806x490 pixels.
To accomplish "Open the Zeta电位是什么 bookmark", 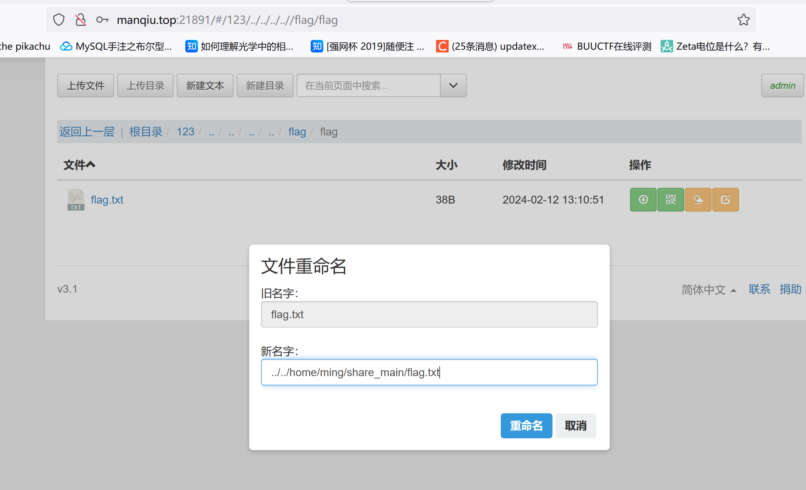I will click(x=715, y=46).
